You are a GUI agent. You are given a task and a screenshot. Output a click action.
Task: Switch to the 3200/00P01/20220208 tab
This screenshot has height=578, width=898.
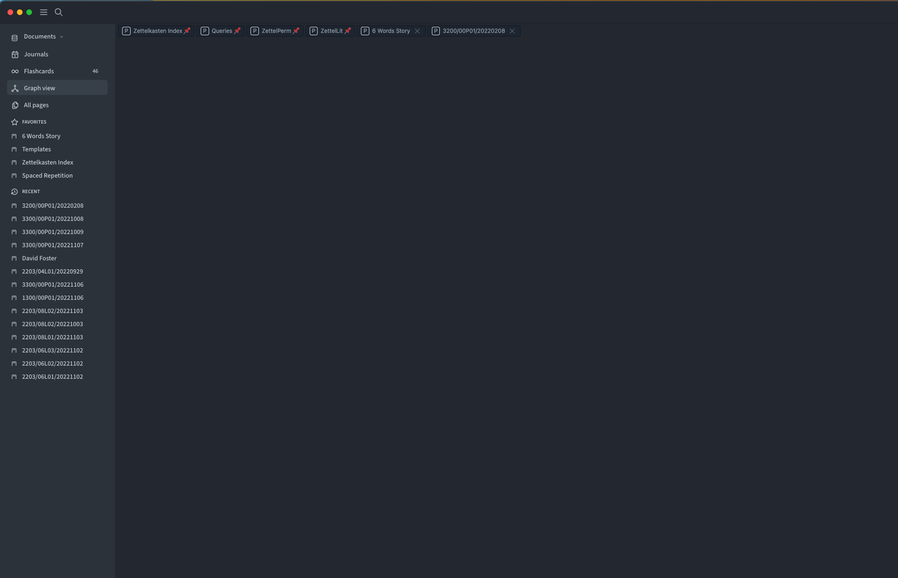pyautogui.click(x=474, y=31)
